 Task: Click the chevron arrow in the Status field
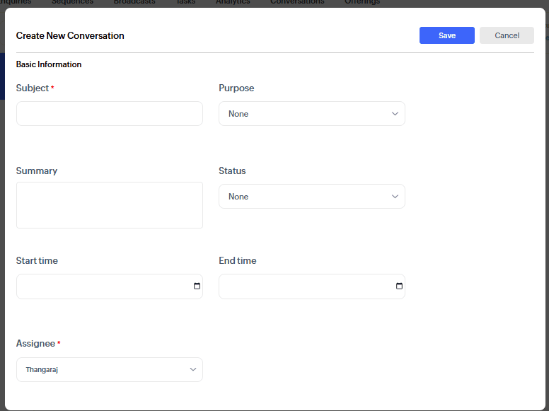tap(395, 197)
